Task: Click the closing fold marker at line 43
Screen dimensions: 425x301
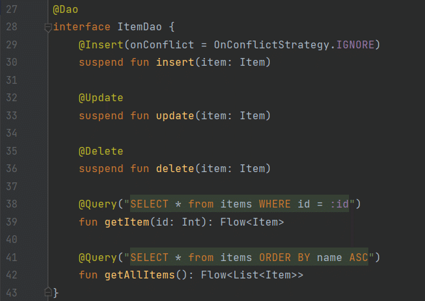Action: click(48, 291)
